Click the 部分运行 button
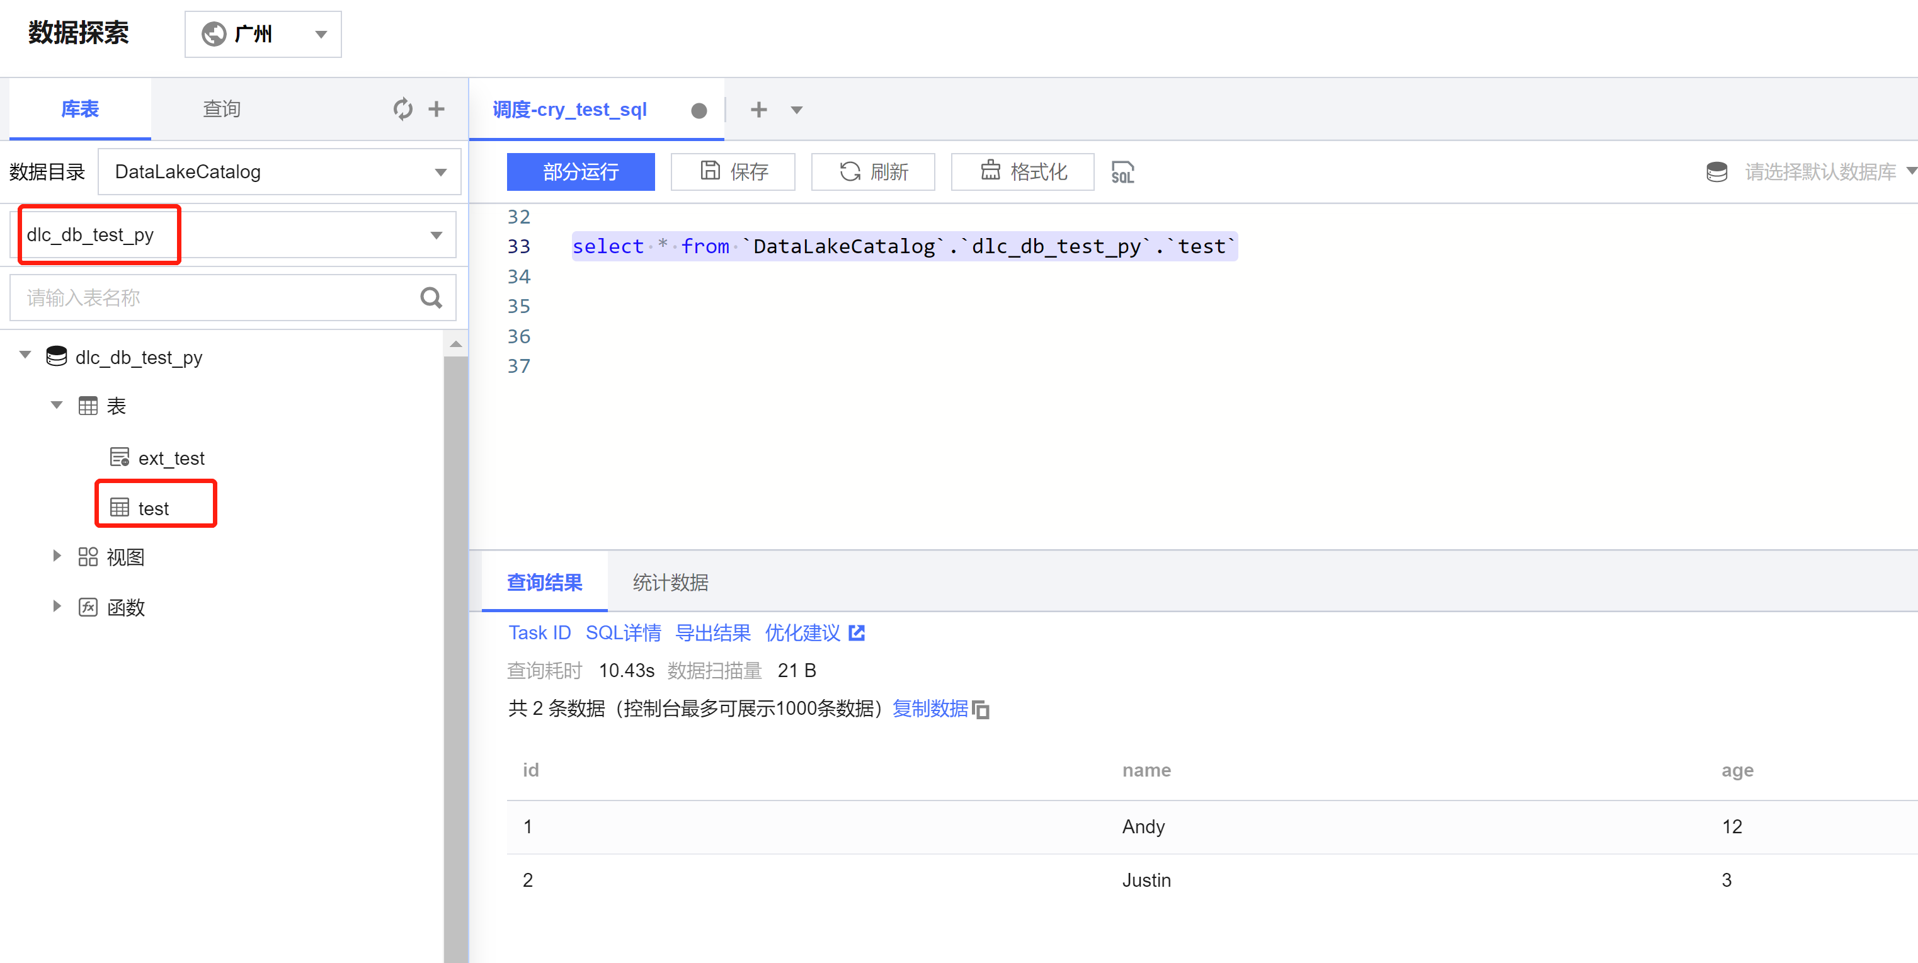The height and width of the screenshot is (963, 1918). click(580, 172)
